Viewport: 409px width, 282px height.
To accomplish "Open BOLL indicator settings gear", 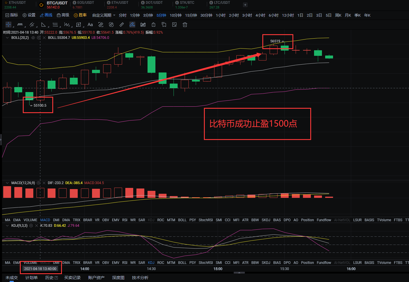I will tap(39, 38).
